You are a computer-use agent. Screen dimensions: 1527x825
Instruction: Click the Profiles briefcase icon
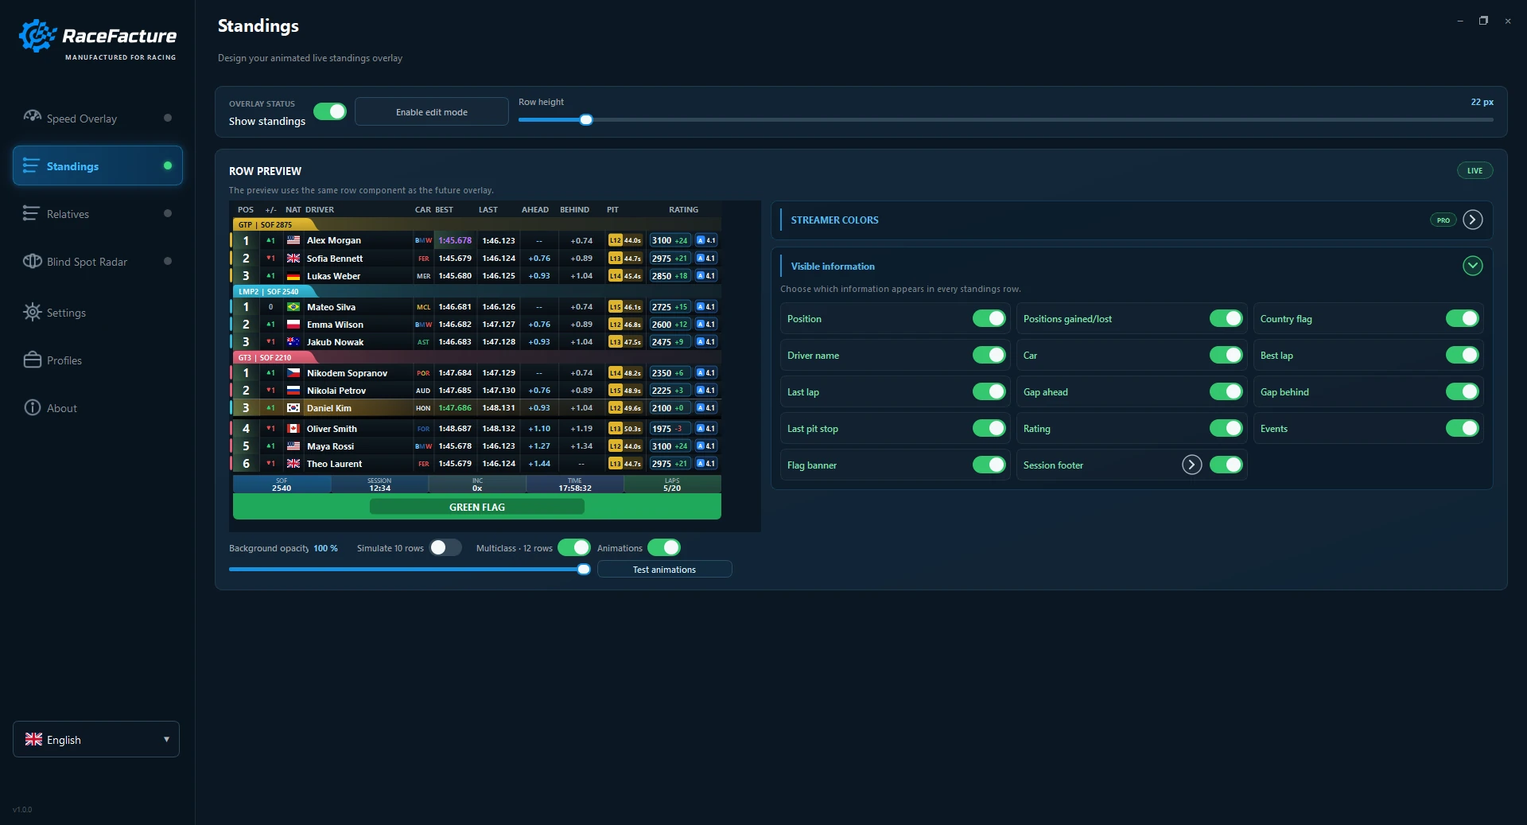(x=32, y=360)
